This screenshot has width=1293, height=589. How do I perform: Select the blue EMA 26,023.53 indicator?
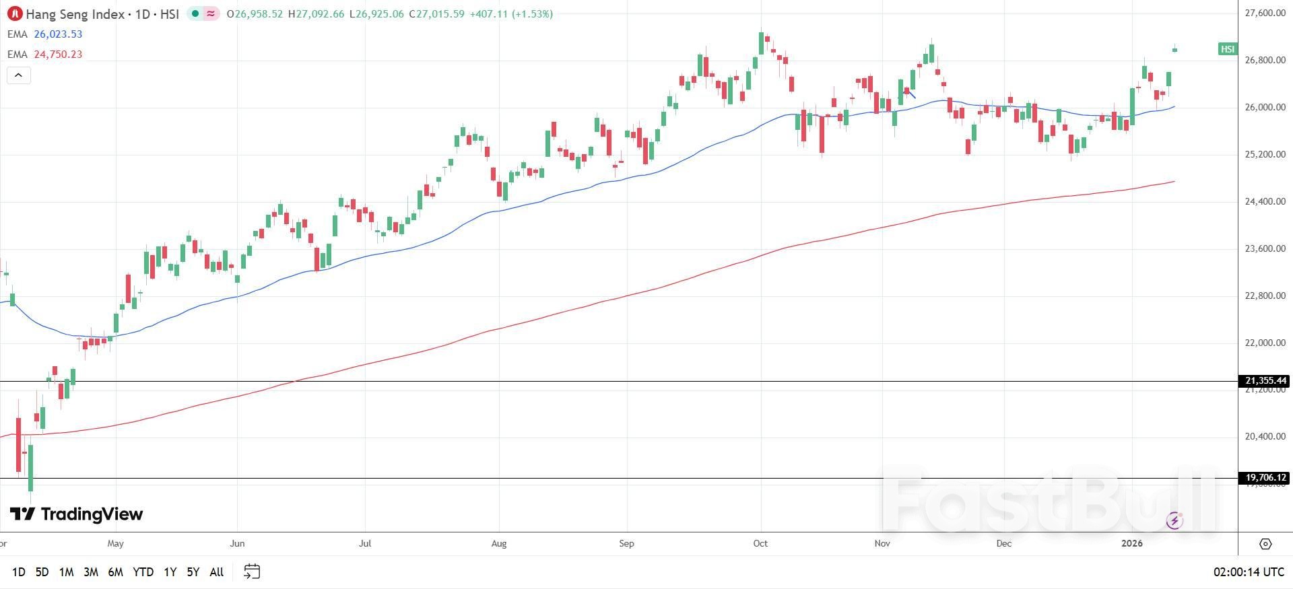[x=45, y=34]
